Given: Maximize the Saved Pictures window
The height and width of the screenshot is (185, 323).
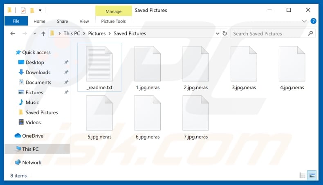Looking at the screenshot, I should (x=289, y=10).
